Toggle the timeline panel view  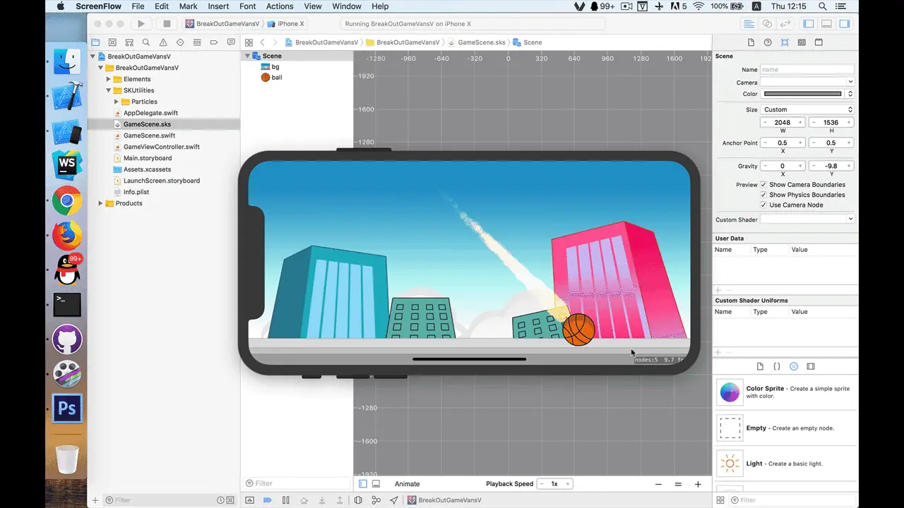click(376, 484)
